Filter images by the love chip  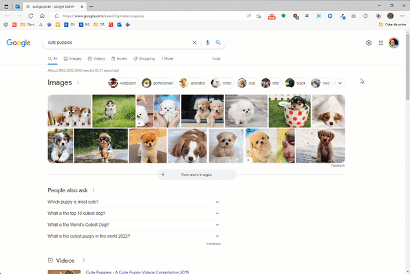322,83
